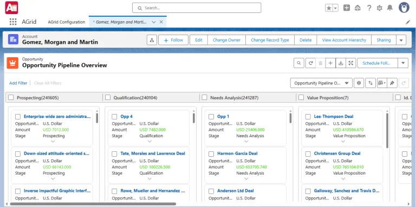Expand the Opp 1 card details

pos(246,142)
